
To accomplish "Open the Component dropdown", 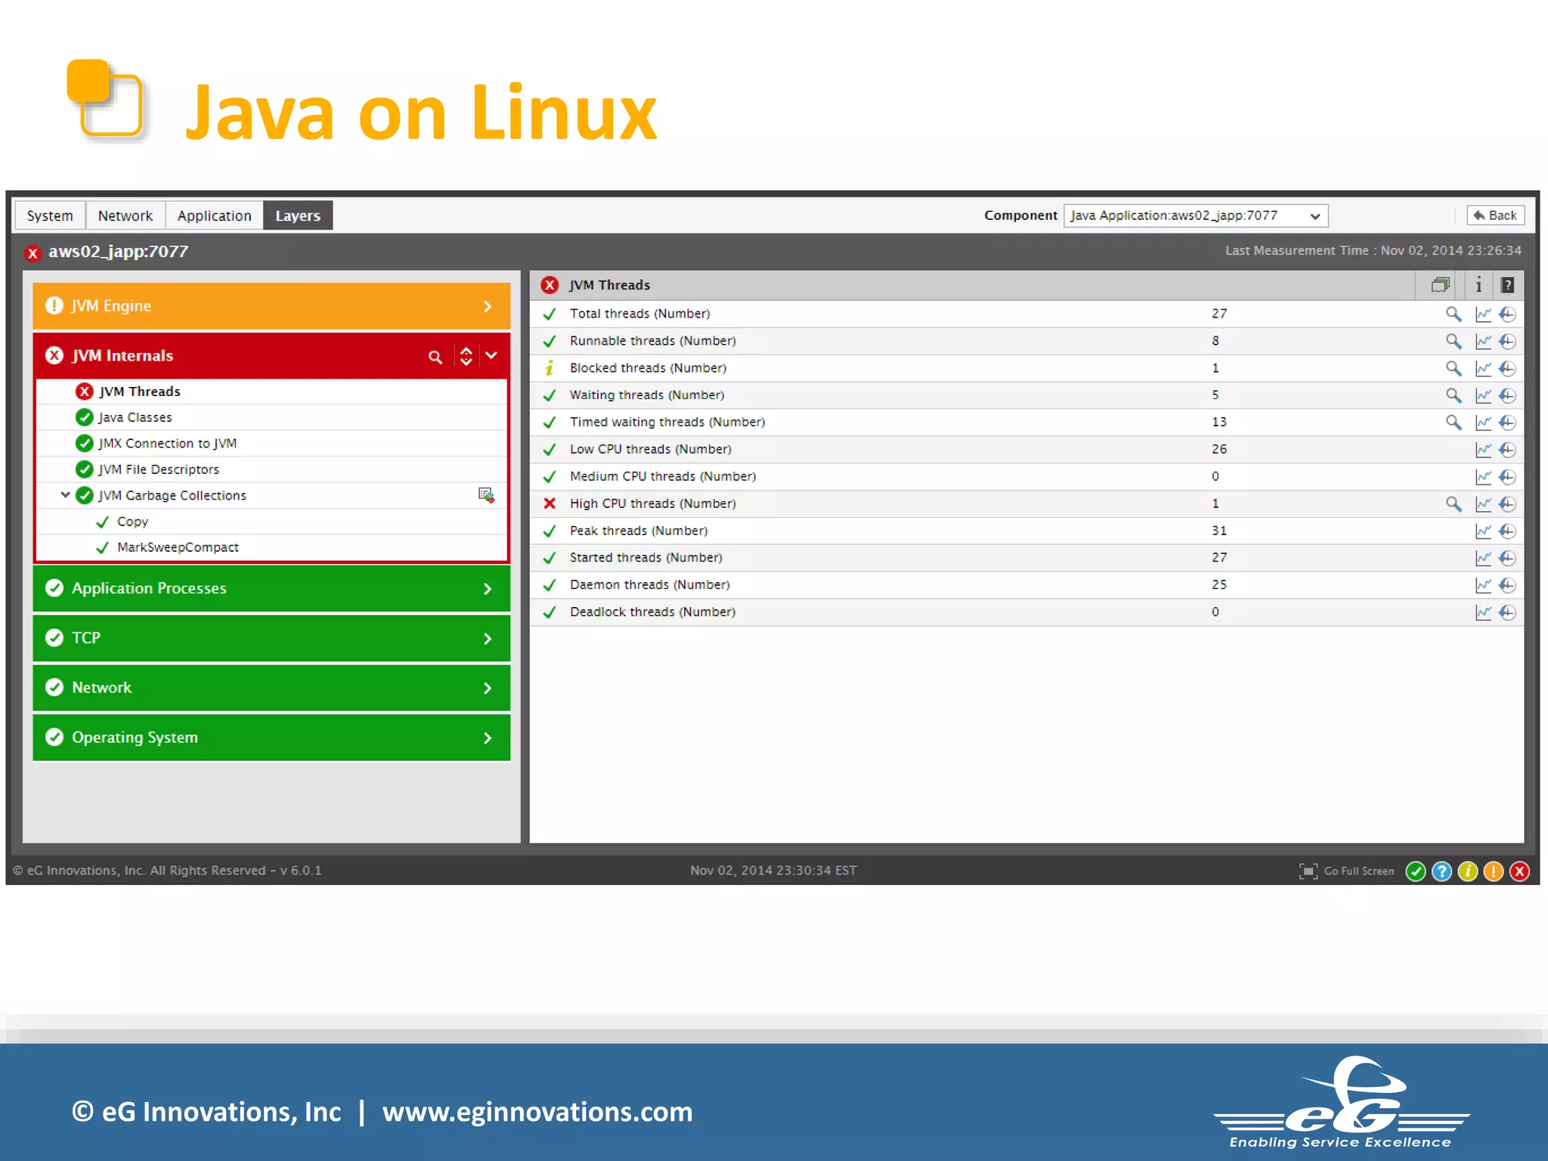I will tap(1196, 215).
